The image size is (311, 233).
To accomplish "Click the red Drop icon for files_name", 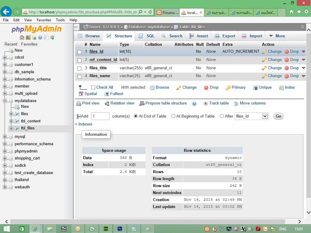I will (x=286, y=76).
